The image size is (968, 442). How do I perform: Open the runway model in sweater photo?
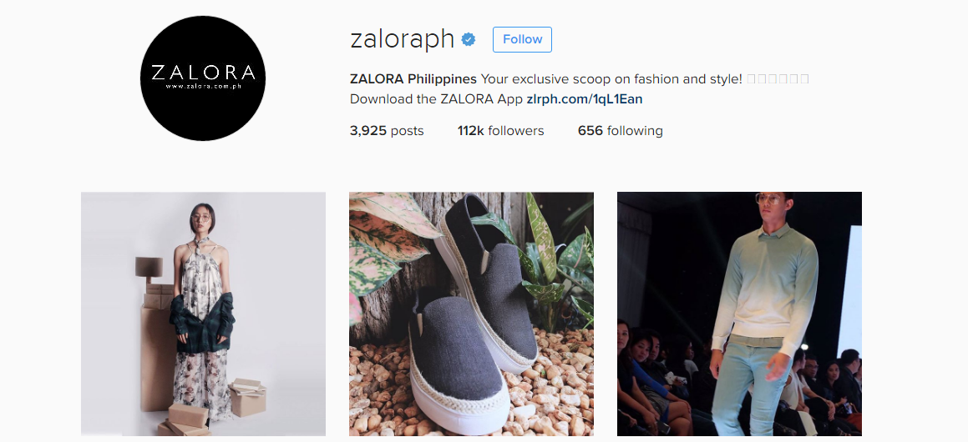click(740, 314)
